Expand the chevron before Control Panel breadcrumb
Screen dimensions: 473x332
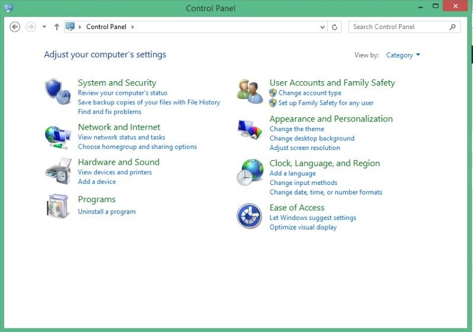pos(80,27)
